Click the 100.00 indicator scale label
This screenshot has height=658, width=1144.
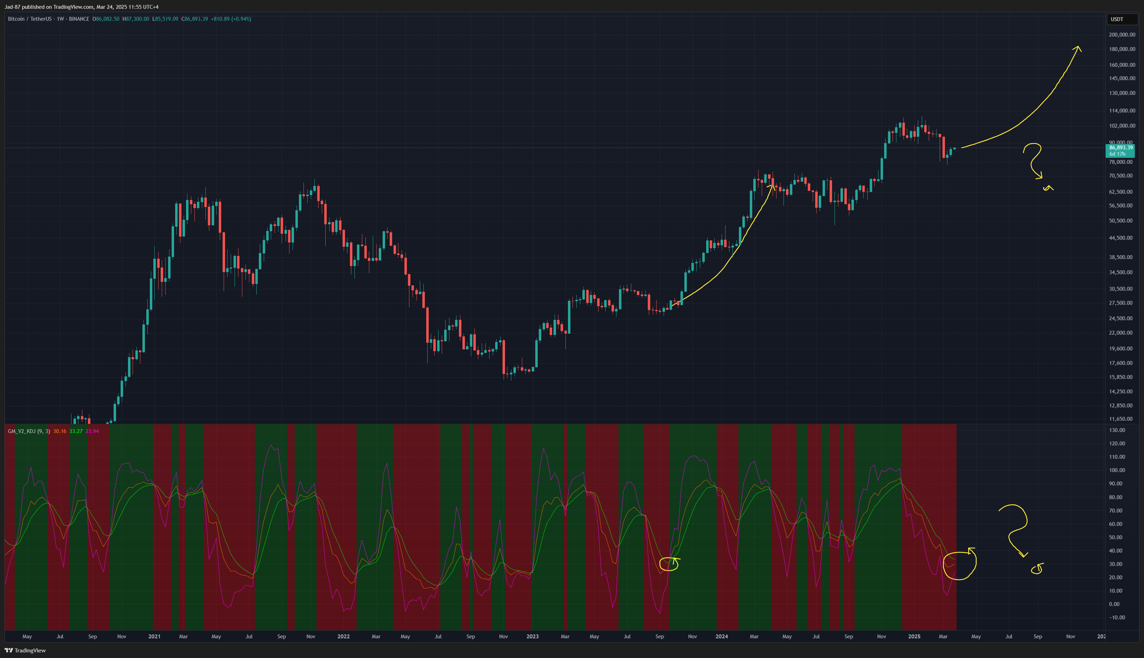[1117, 470]
